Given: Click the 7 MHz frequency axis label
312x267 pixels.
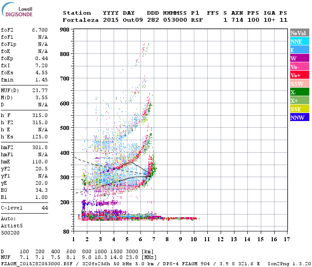Looking at the screenshot, I should coord(154,239).
